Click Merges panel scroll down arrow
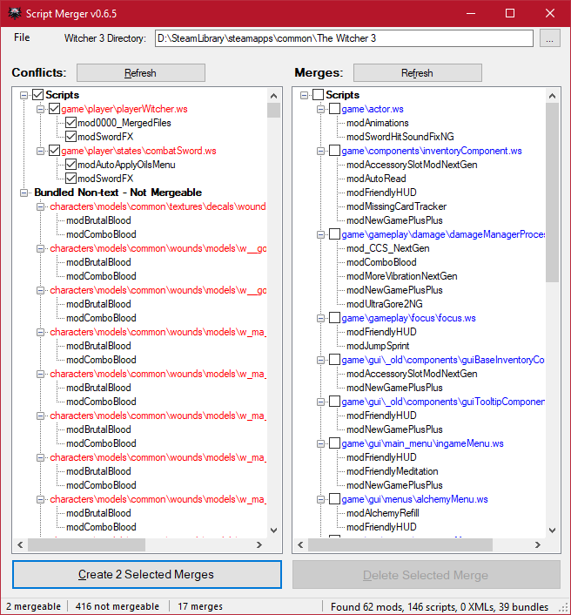571x615 pixels. (552, 531)
